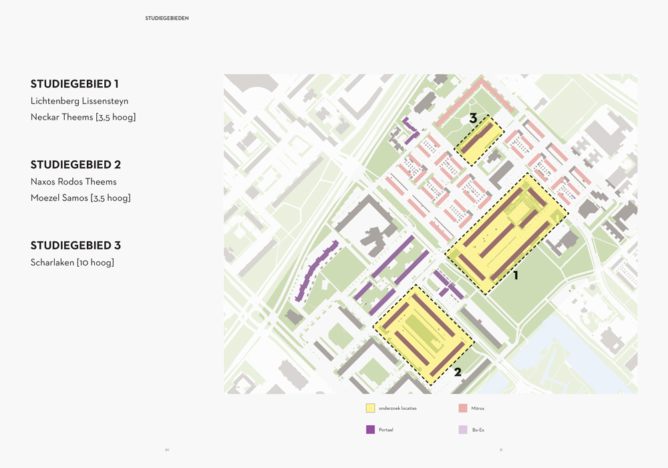Select the STUDIEGEBIED 3 heading

click(75, 245)
